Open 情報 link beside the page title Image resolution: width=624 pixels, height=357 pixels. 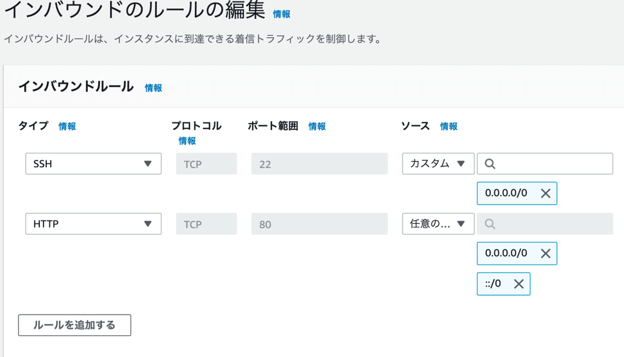point(282,15)
